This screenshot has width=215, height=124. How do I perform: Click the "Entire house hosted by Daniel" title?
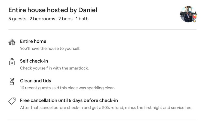point(53,10)
